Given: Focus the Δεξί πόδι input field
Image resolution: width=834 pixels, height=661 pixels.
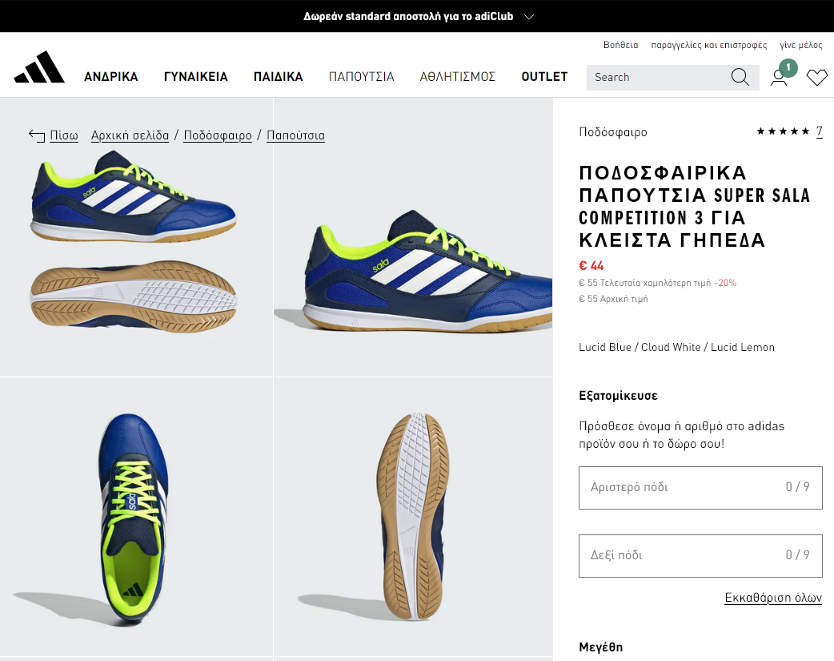Looking at the screenshot, I should [x=700, y=556].
